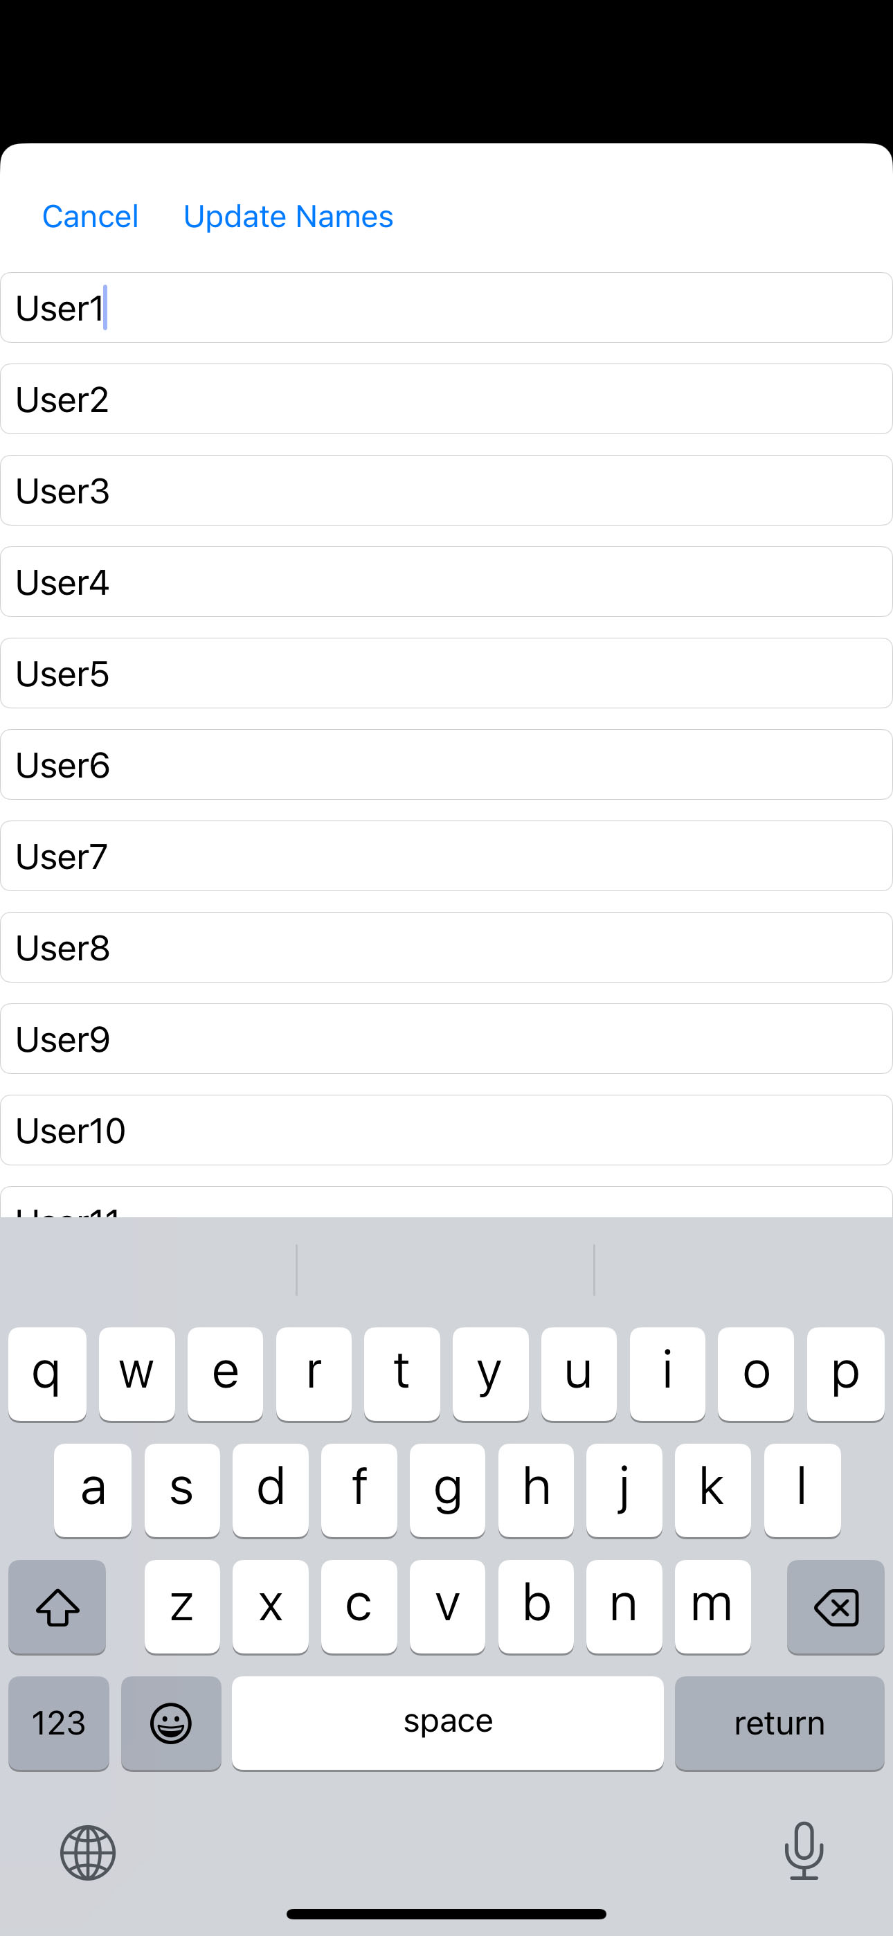Open the emoji keyboard

[170, 1723]
